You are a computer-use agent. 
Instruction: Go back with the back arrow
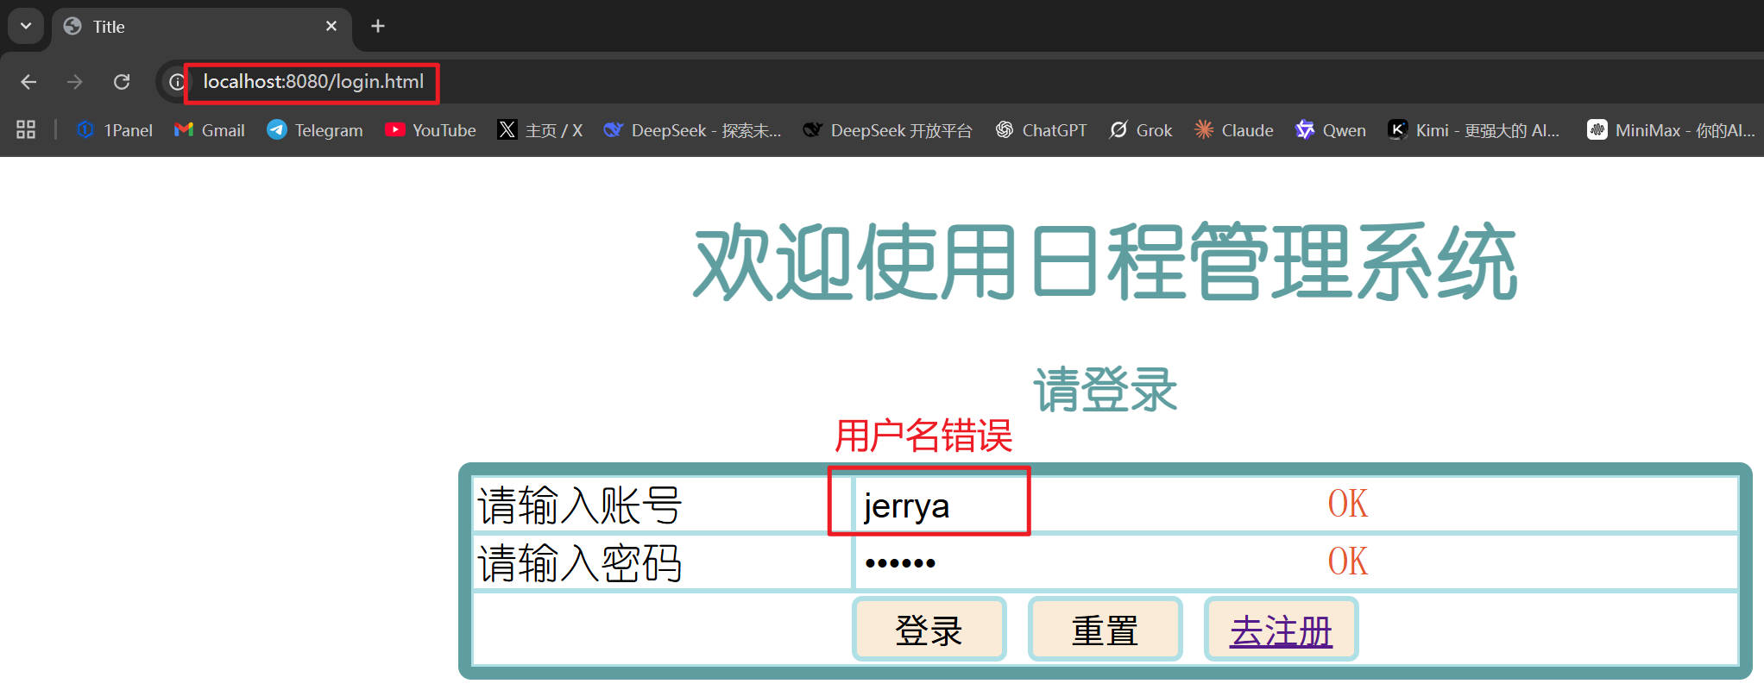click(28, 82)
